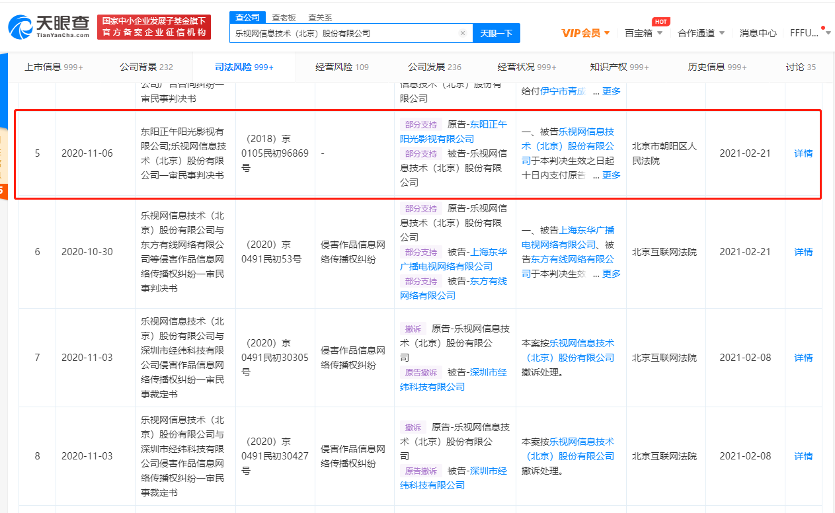The width and height of the screenshot is (835, 513).
Task: Switch to the 讨论 tab
Action: coord(801,67)
